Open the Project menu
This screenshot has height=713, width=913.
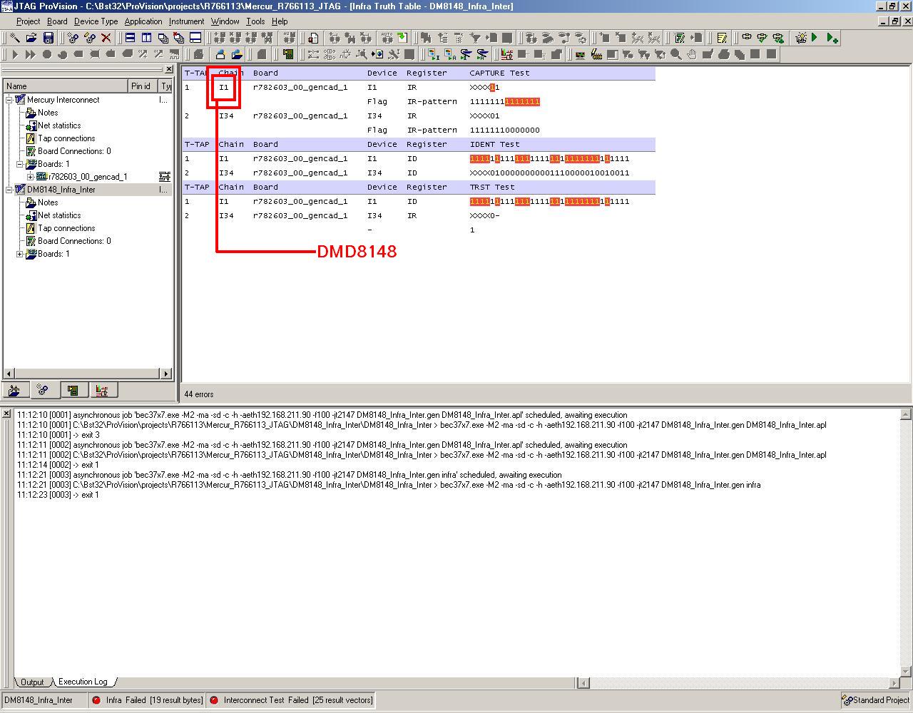(x=28, y=21)
